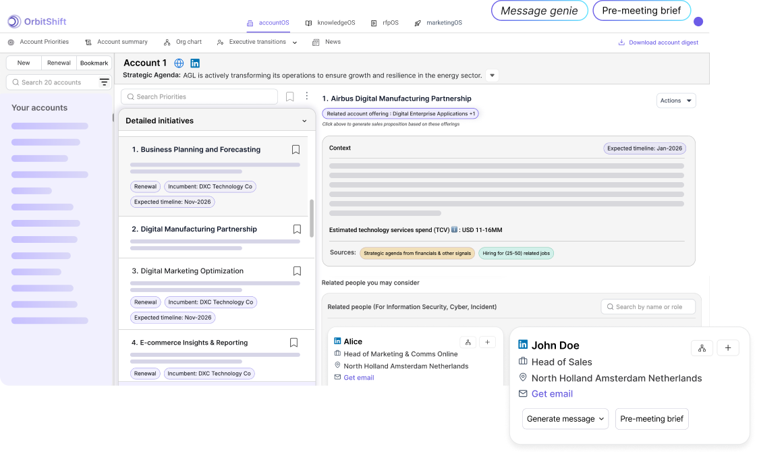
Task: Add John Doe with the plus icon
Action: click(x=728, y=347)
